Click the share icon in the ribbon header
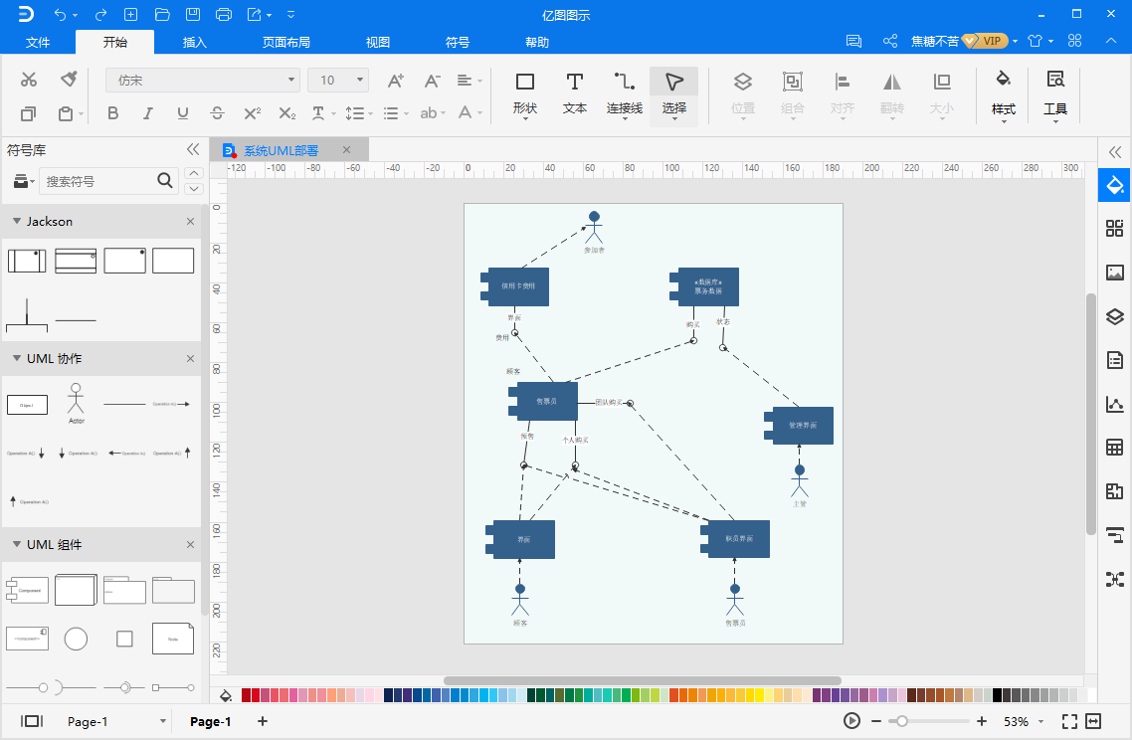This screenshot has width=1132, height=740. click(890, 41)
